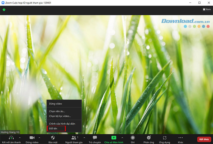The height and width of the screenshot is (144, 213).
Task: Open the Xem view layout button
Action: (206, 9)
